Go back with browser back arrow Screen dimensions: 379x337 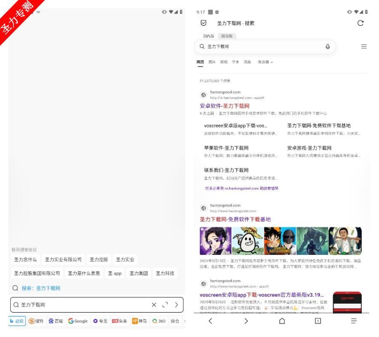210,321
